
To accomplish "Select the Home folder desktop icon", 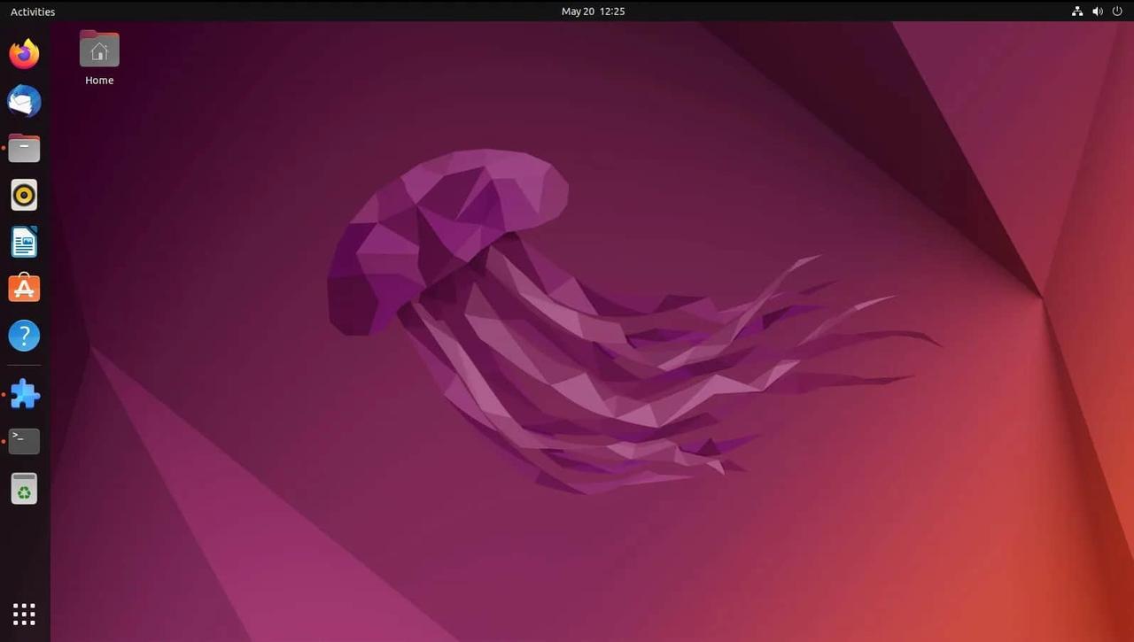I will click(x=99, y=50).
